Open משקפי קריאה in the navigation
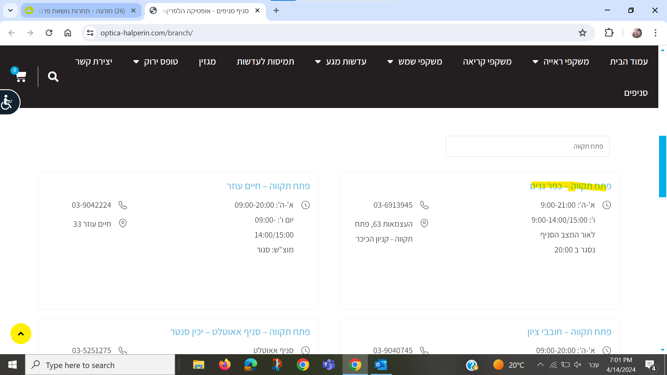Screen dimensions: 667x375 (x=487, y=62)
